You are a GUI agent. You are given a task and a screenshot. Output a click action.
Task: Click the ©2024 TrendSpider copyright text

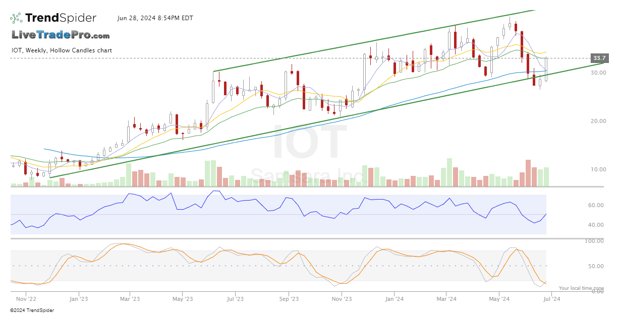click(32, 310)
